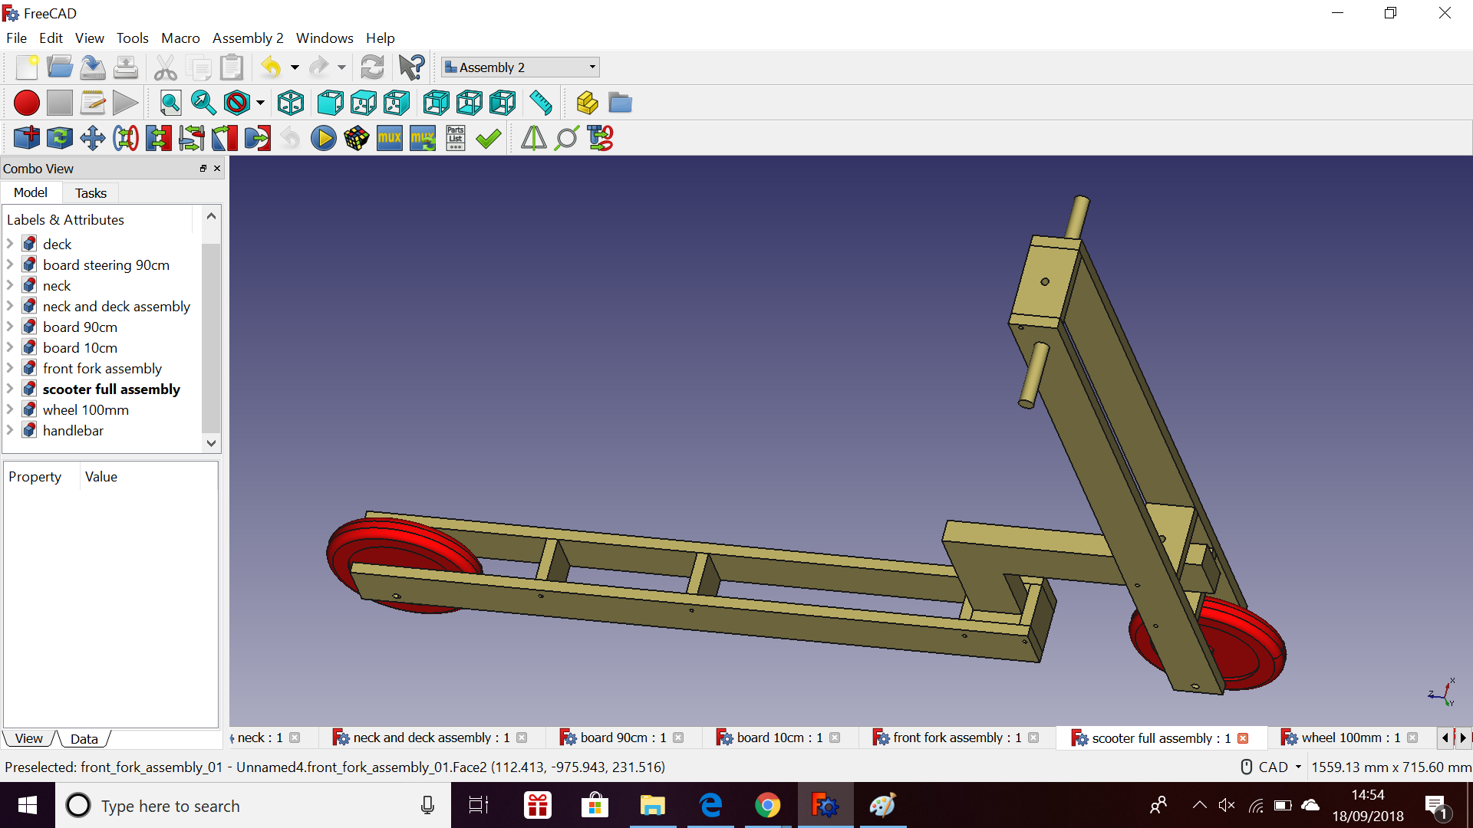1473x828 pixels.
Task: Click the yellow Create part icon
Action: pyautogui.click(x=587, y=103)
